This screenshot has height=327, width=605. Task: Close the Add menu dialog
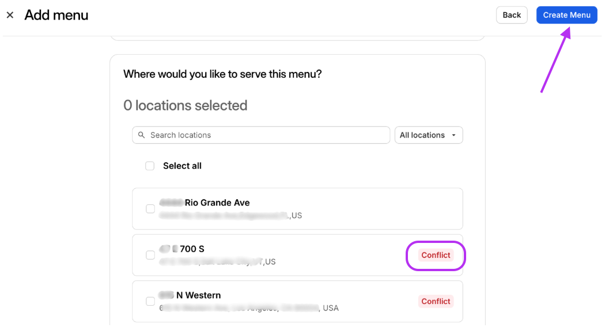10,15
